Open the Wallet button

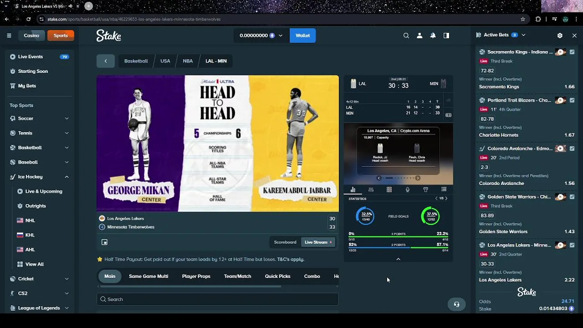[x=302, y=36]
